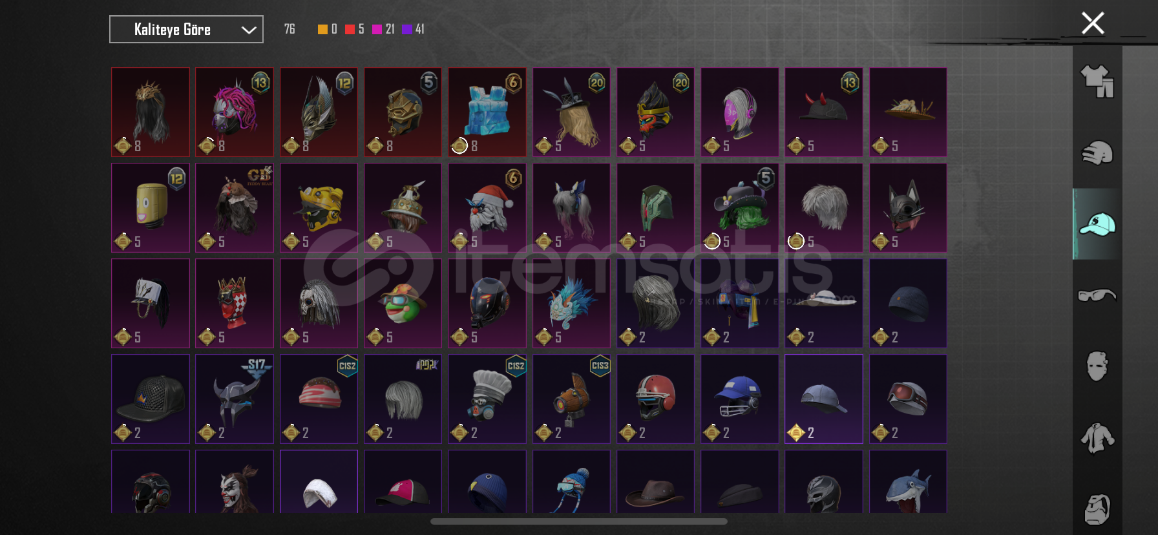The width and height of the screenshot is (1158, 535).
Task: Select the jacket category icon
Action: tap(1097, 438)
